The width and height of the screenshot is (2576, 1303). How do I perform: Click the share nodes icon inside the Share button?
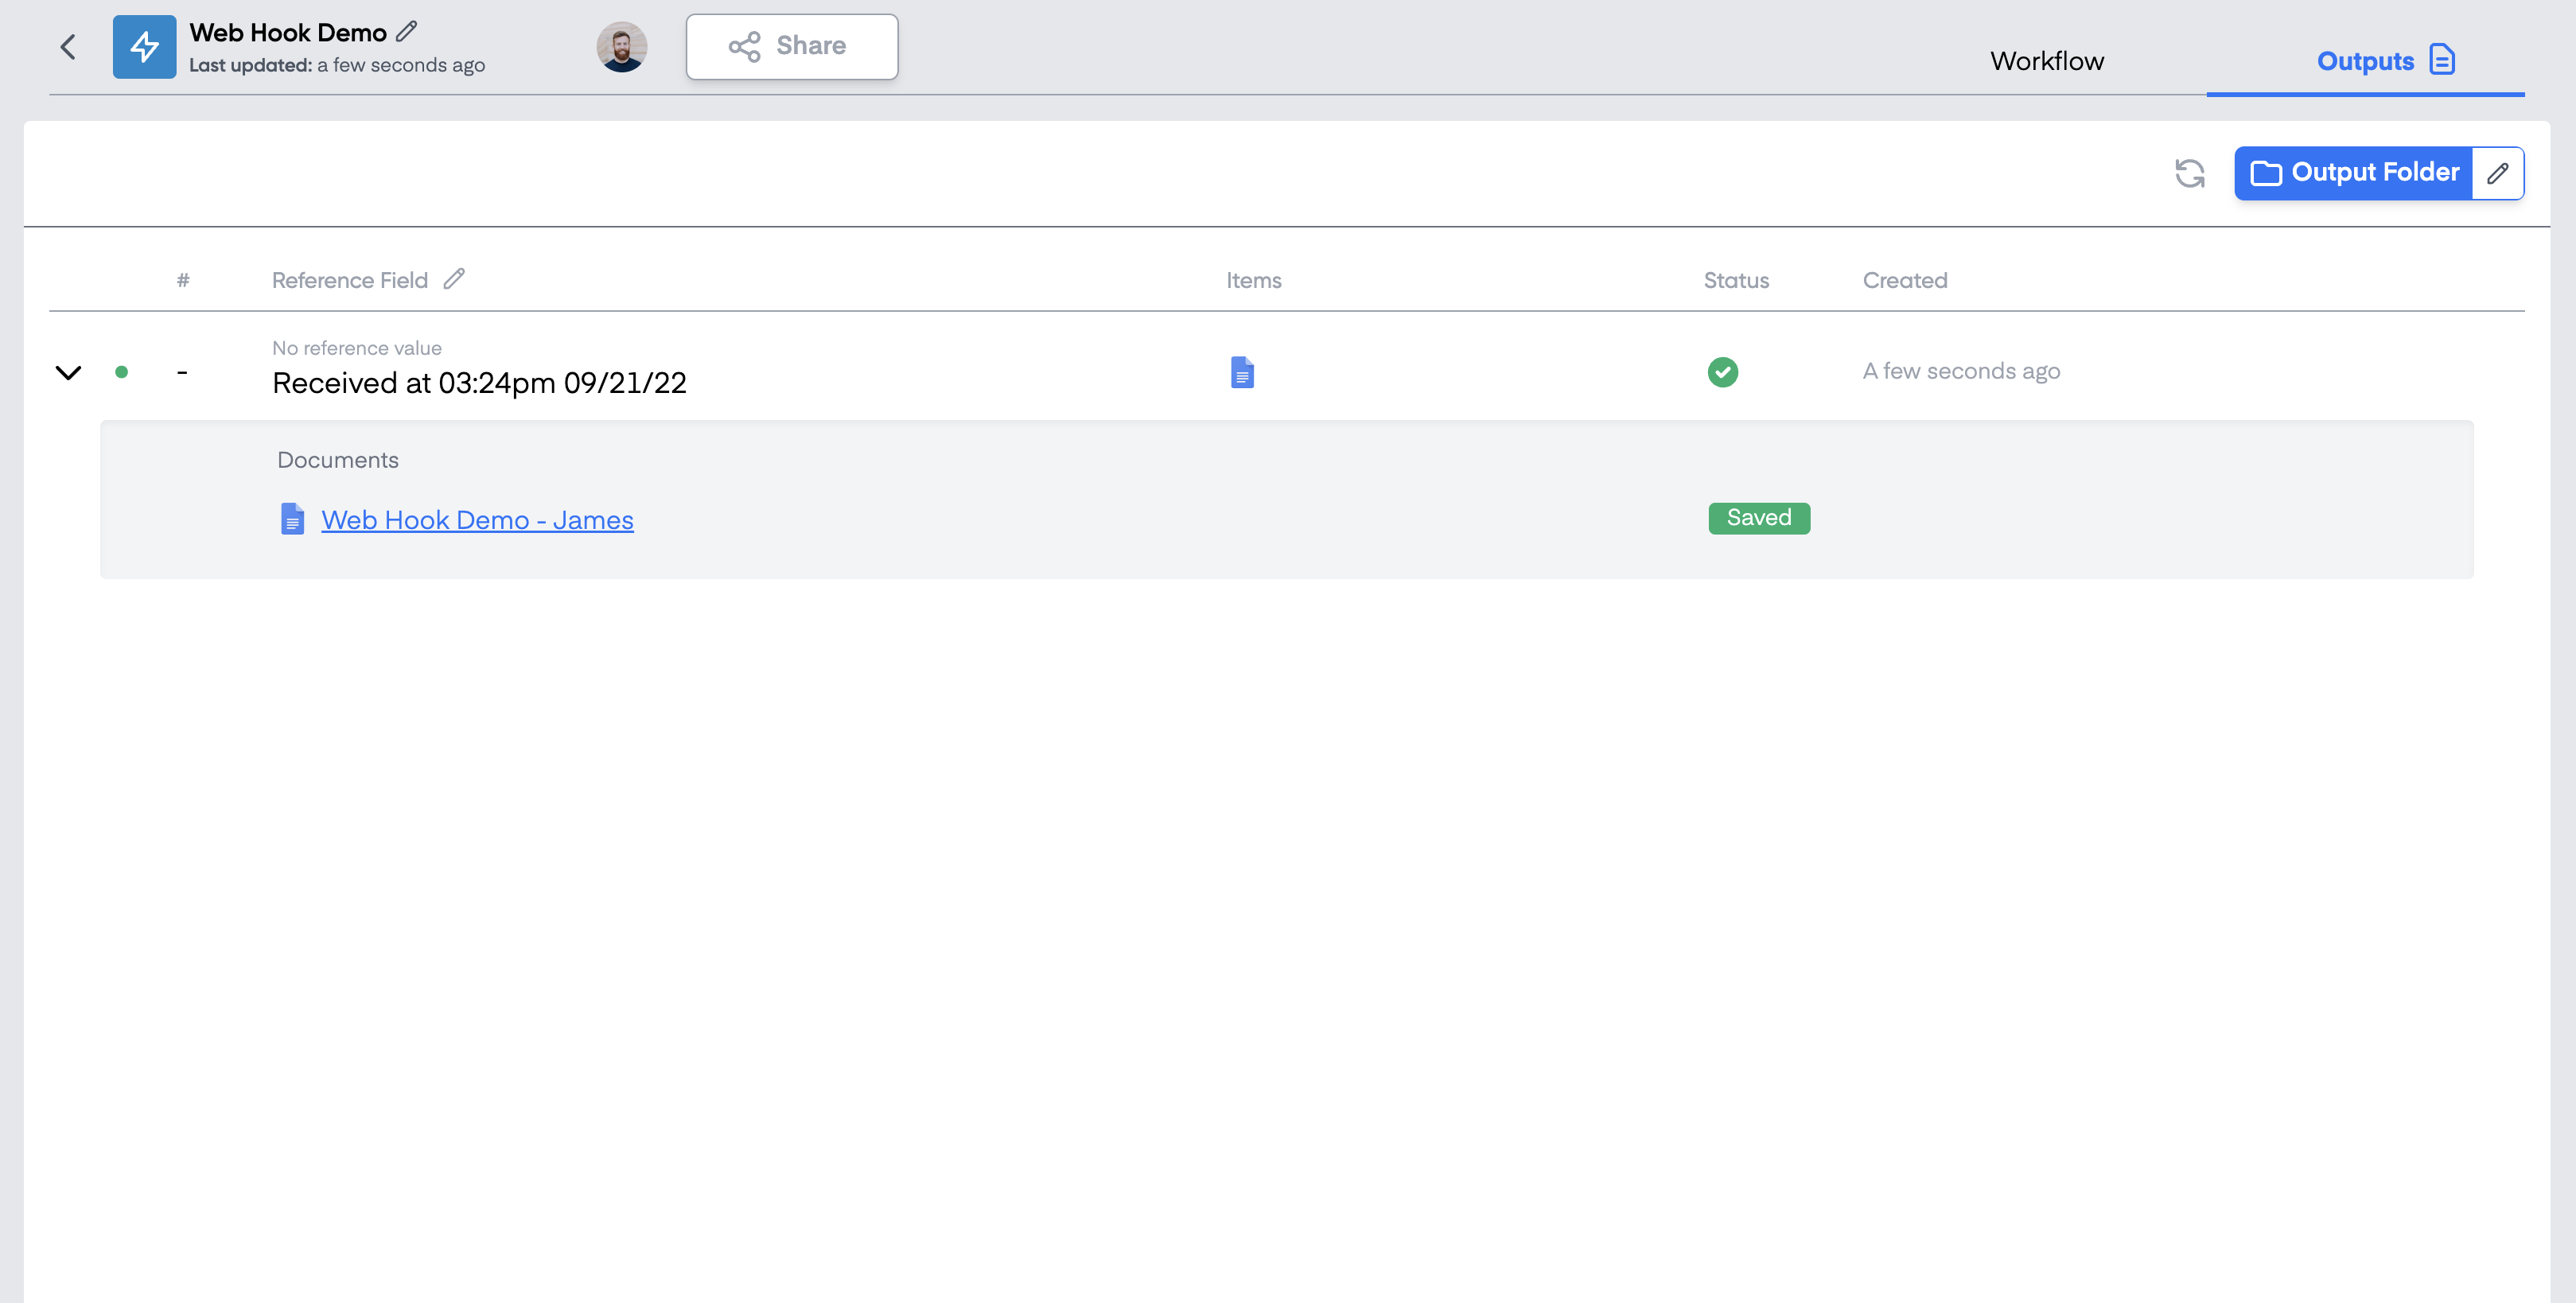[744, 46]
